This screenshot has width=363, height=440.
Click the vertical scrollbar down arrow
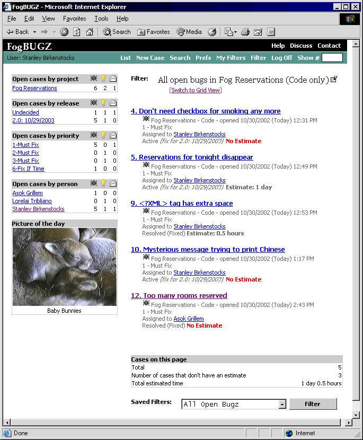click(x=356, y=415)
